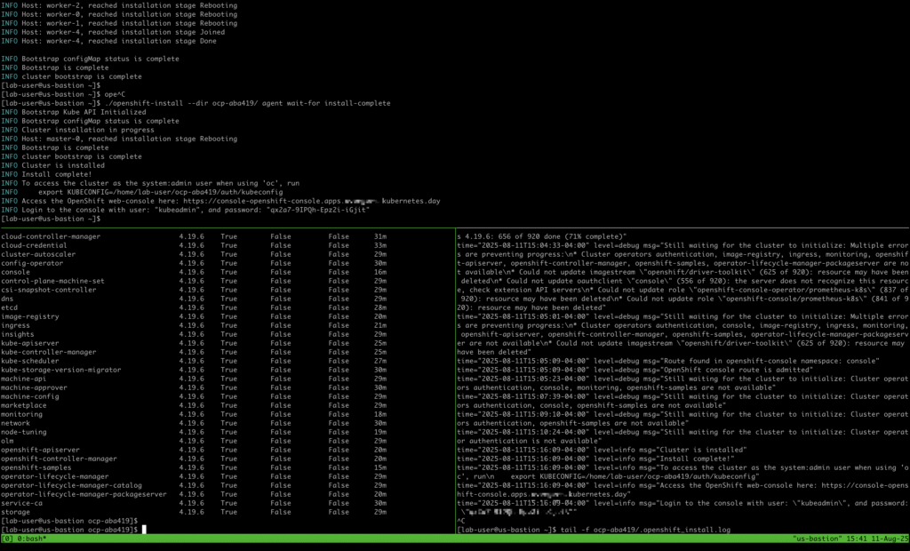The height and width of the screenshot is (551, 910).
Task: Click the master-0 Rebooting stage line
Action: (119, 139)
